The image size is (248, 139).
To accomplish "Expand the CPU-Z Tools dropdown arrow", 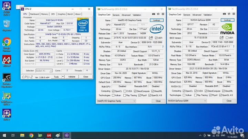I will pyautogui.click(x=63, y=77).
